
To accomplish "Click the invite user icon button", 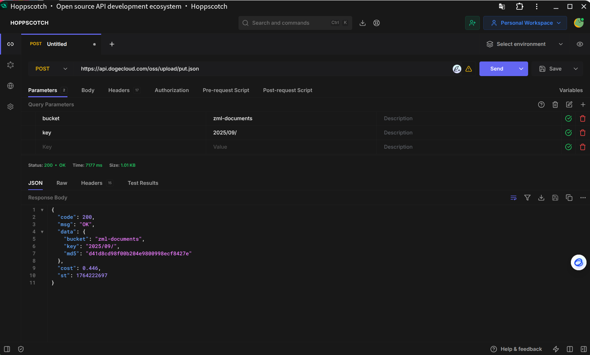I will (x=472, y=23).
